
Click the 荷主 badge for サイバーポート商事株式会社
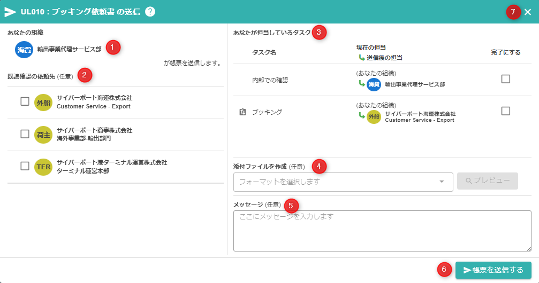pyautogui.click(x=43, y=135)
